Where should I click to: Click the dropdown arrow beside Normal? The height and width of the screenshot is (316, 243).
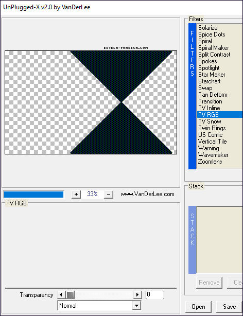tap(136, 306)
